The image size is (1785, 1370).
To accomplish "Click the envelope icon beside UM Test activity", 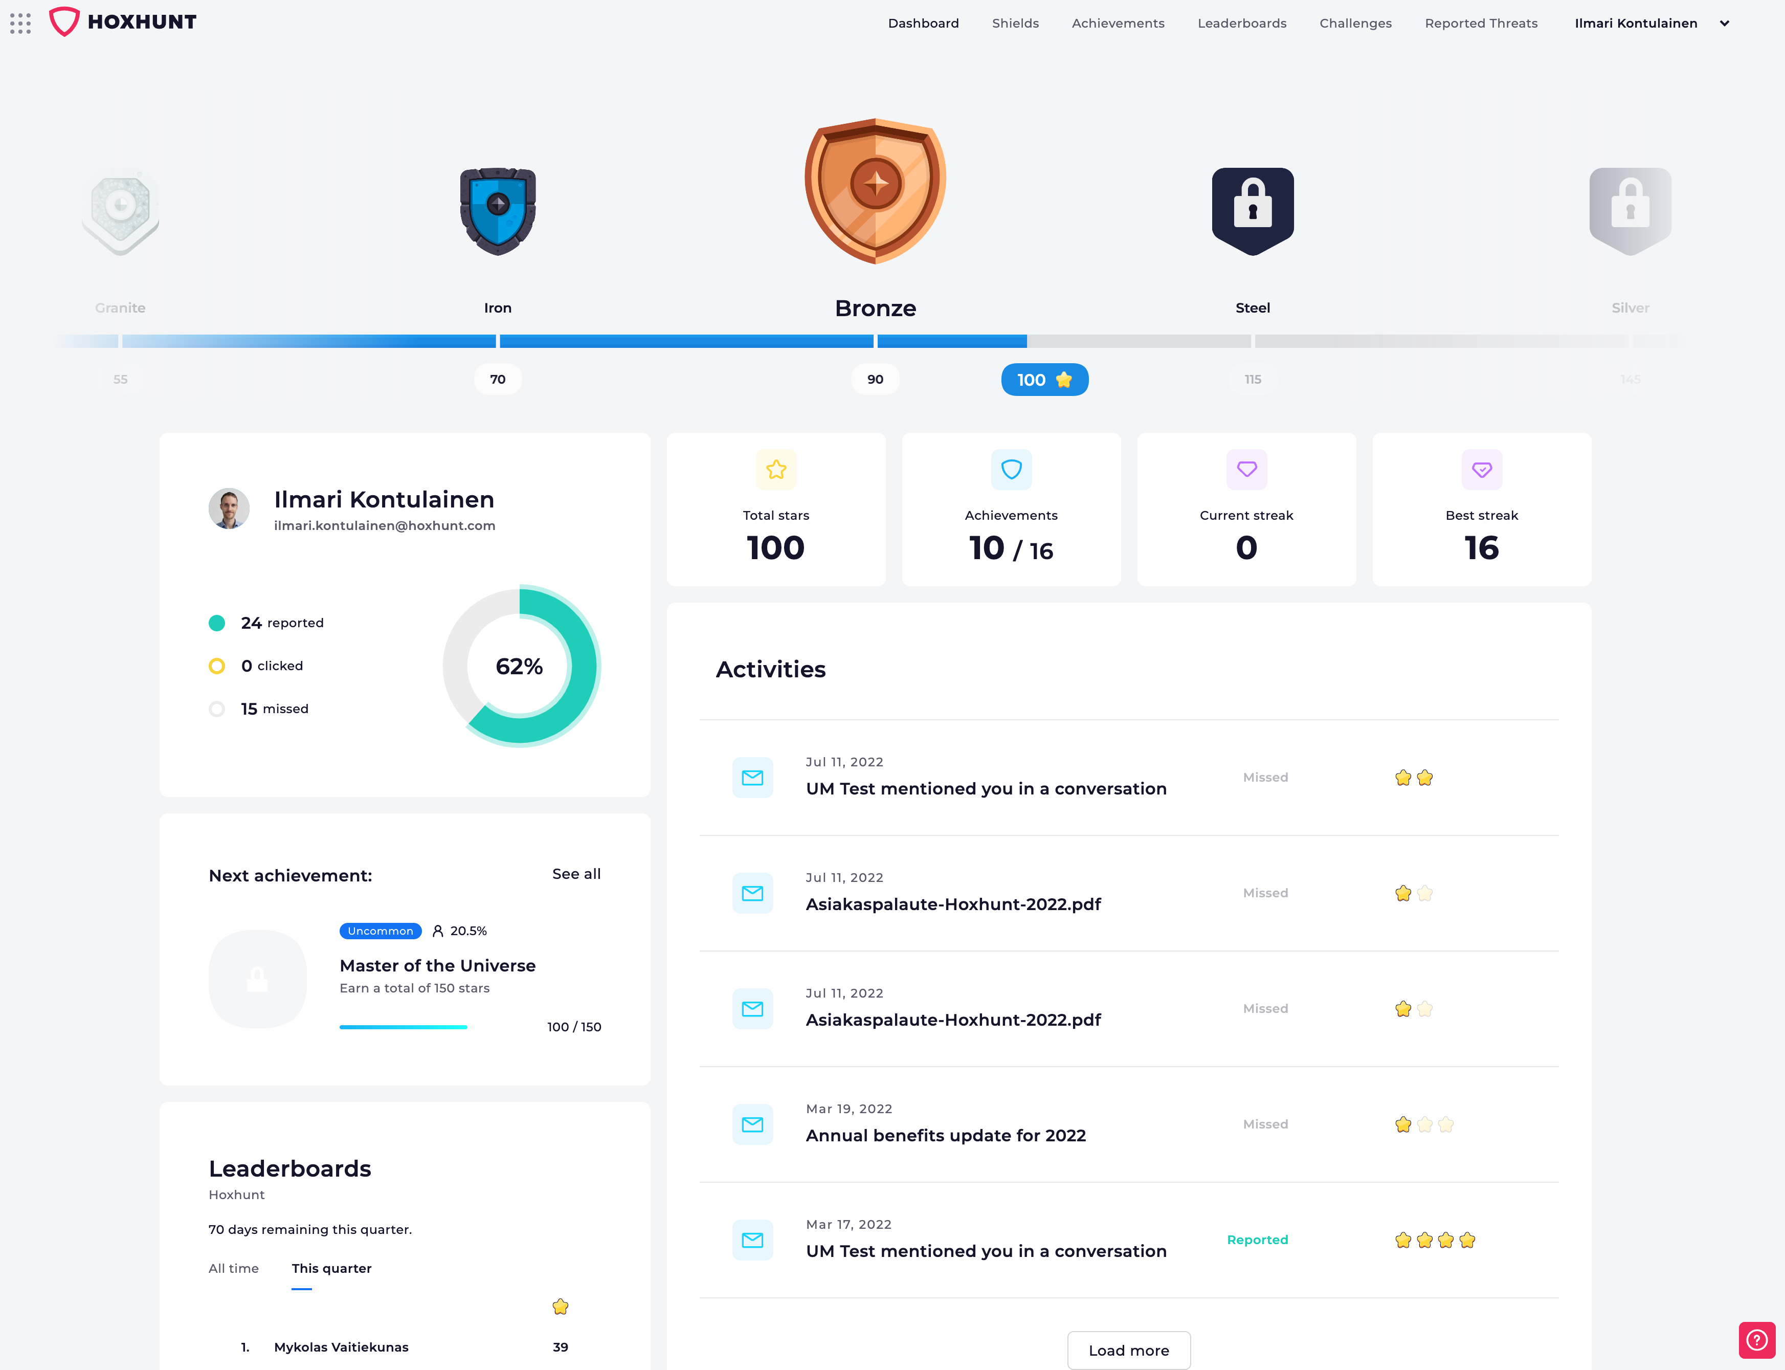I will click(752, 777).
